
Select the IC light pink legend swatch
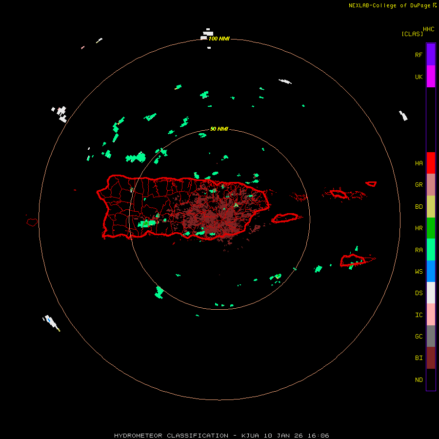(431, 315)
